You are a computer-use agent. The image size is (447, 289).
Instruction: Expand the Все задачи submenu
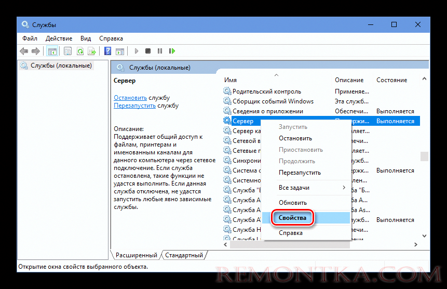point(306,188)
